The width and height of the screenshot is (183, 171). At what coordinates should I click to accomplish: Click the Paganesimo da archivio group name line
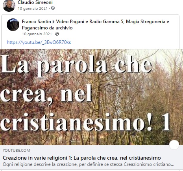click(x=47, y=28)
